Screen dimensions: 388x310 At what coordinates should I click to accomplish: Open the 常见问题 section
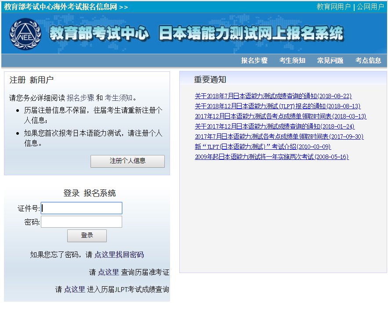[x=330, y=60]
